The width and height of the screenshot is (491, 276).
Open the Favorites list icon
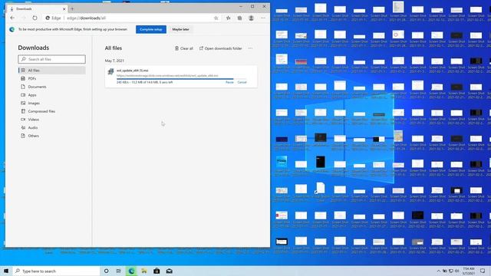[x=229, y=18]
